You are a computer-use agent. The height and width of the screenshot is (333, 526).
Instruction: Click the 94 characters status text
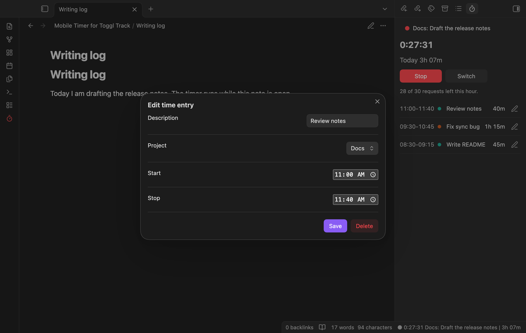(x=375, y=327)
